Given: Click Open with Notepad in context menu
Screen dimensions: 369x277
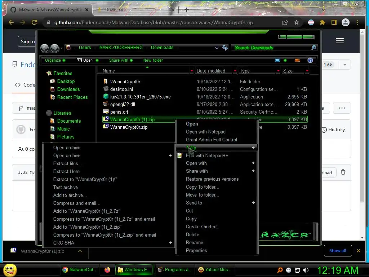Looking at the screenshot, I should (x=217, y=132).
